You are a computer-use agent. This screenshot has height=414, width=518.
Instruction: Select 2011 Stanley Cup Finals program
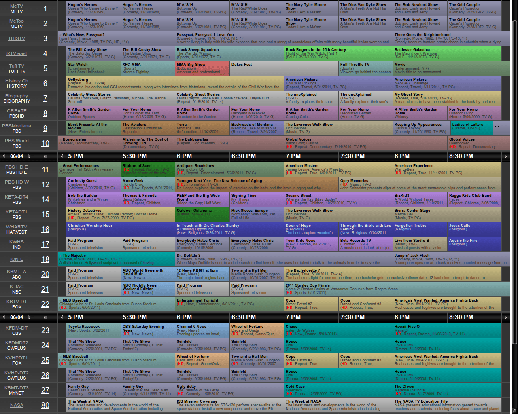pos(397,289)
